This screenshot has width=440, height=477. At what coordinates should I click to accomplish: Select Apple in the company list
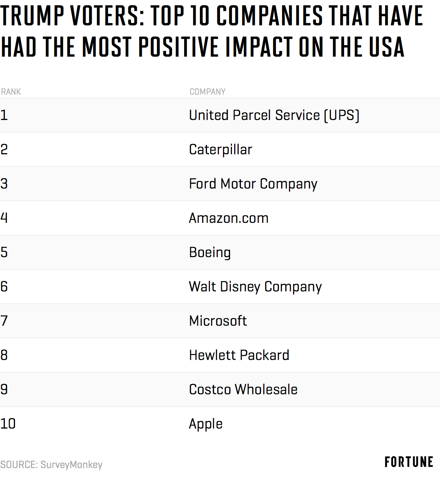205,424
